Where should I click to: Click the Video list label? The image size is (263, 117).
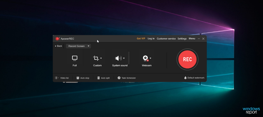[x=64, y=78]
